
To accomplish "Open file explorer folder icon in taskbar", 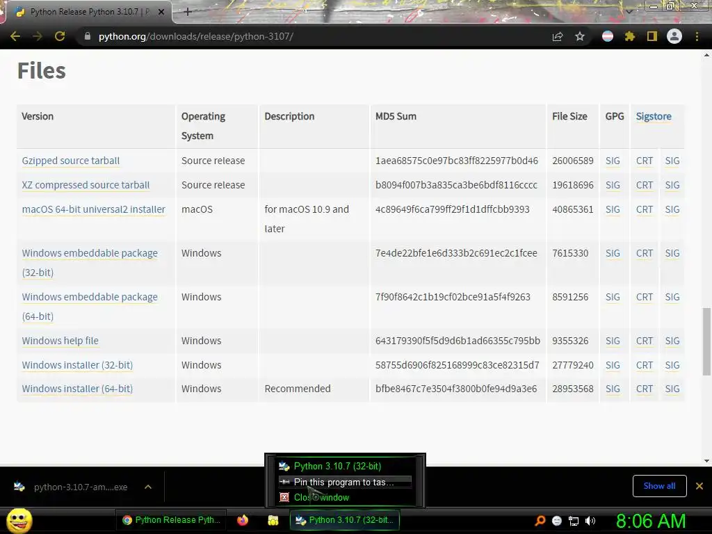I will [273, 520].
